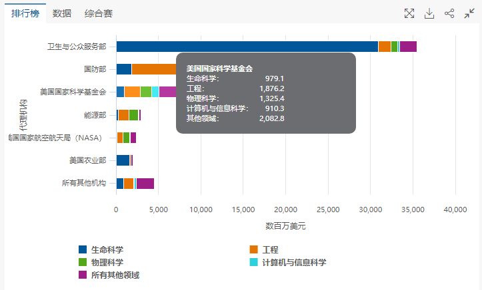Collapse the chart panel
Image resolution: width=482 pixels, height=290 pixels.
click(x=469, y=13)
